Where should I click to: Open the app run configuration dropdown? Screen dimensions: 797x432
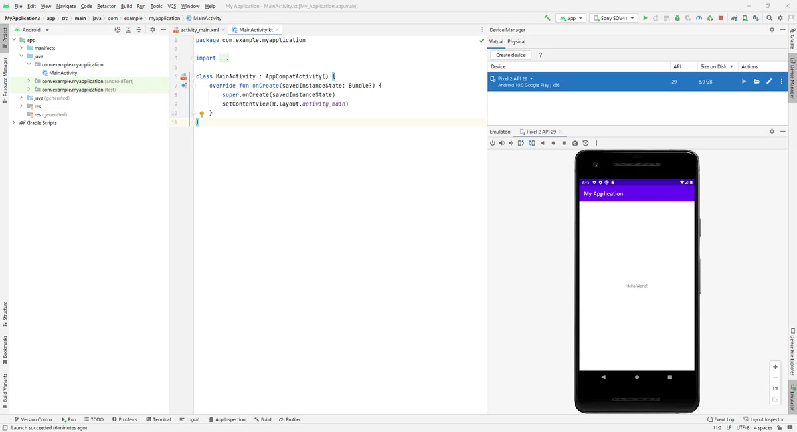(x=571, y=18)
